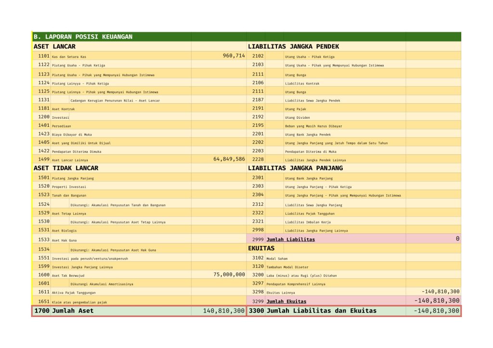Select the Jumlah Aset value 140,810,300

point(223,311)
